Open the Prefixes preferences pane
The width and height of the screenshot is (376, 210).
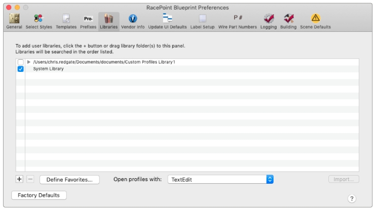coord(88,22)
